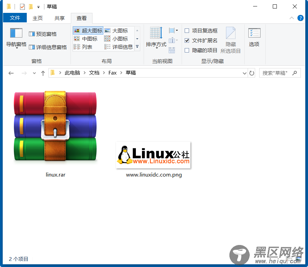The width and height of the screenshot is (308, 267).
Task: Click the 隐藏所选项目 button
Action: (x=231, y=40)
